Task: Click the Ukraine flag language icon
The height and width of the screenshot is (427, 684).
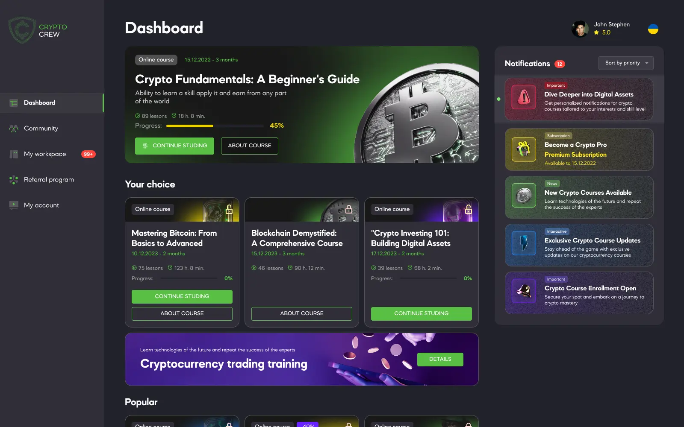Action: pyautogui.click(x=653, y=29)
